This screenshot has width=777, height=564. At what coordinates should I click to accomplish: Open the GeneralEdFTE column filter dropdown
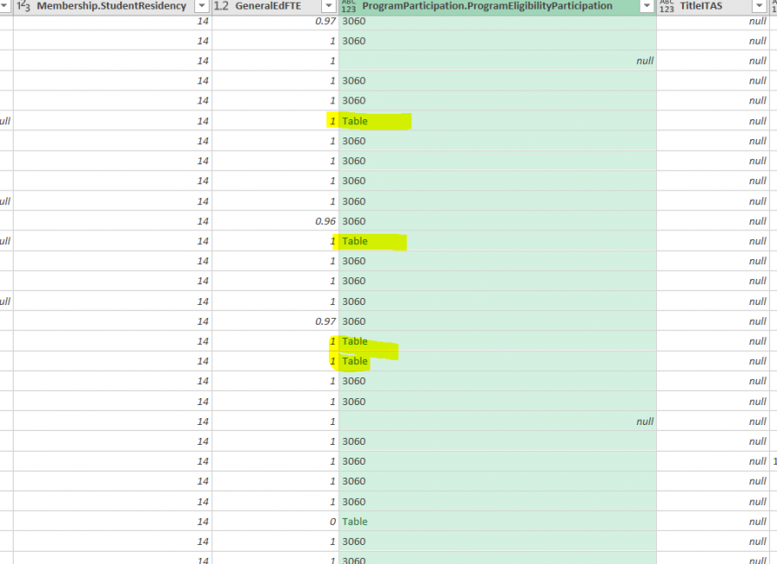(x=329, y=6)
